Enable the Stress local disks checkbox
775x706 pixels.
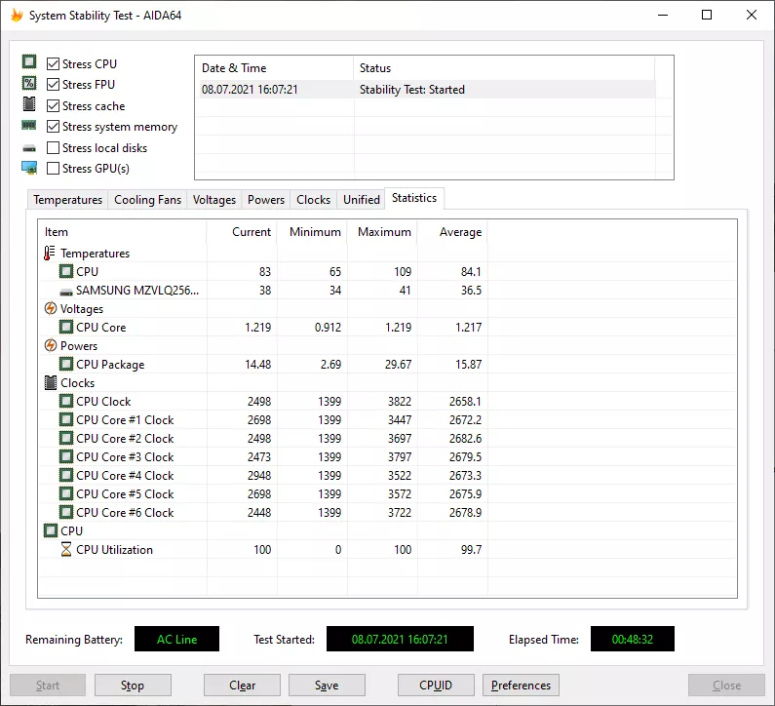point(53,148)
